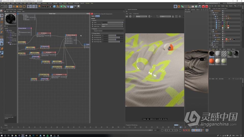Click Go to End of timeline button
Image resolution: width=244 pixels, height=137 pixels.
pyautogui.click(x=180, y=130)
